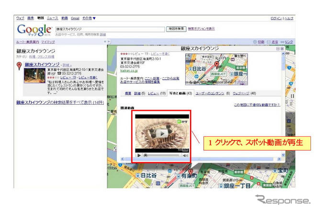Collapse side panel with the left double-arrow
Screen dimensions: 316x210
105,42
